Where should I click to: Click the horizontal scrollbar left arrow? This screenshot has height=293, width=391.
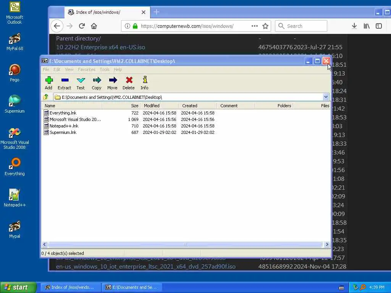coord(45,245)
